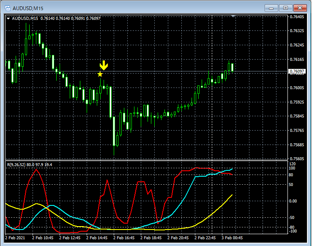This screenshot has height=246, width=312.
Task: Maximize the AUDUSD,M15 chart window
Action: tap(285, 8)
